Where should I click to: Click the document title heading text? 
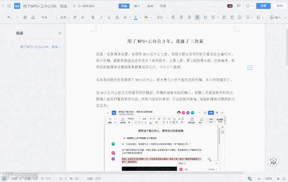(x=165, y=41)
